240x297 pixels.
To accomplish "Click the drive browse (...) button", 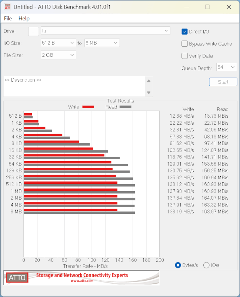I will (34, 31).
